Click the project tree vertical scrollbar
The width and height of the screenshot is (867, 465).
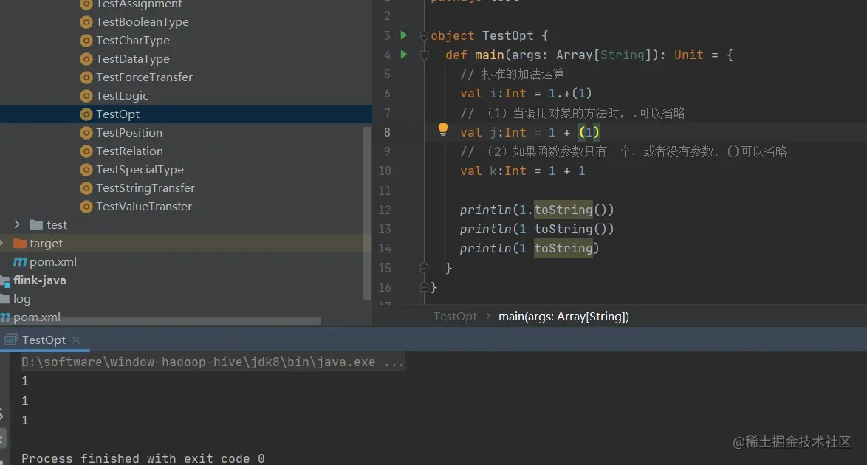pyautogui.click(x=366, y=213)
